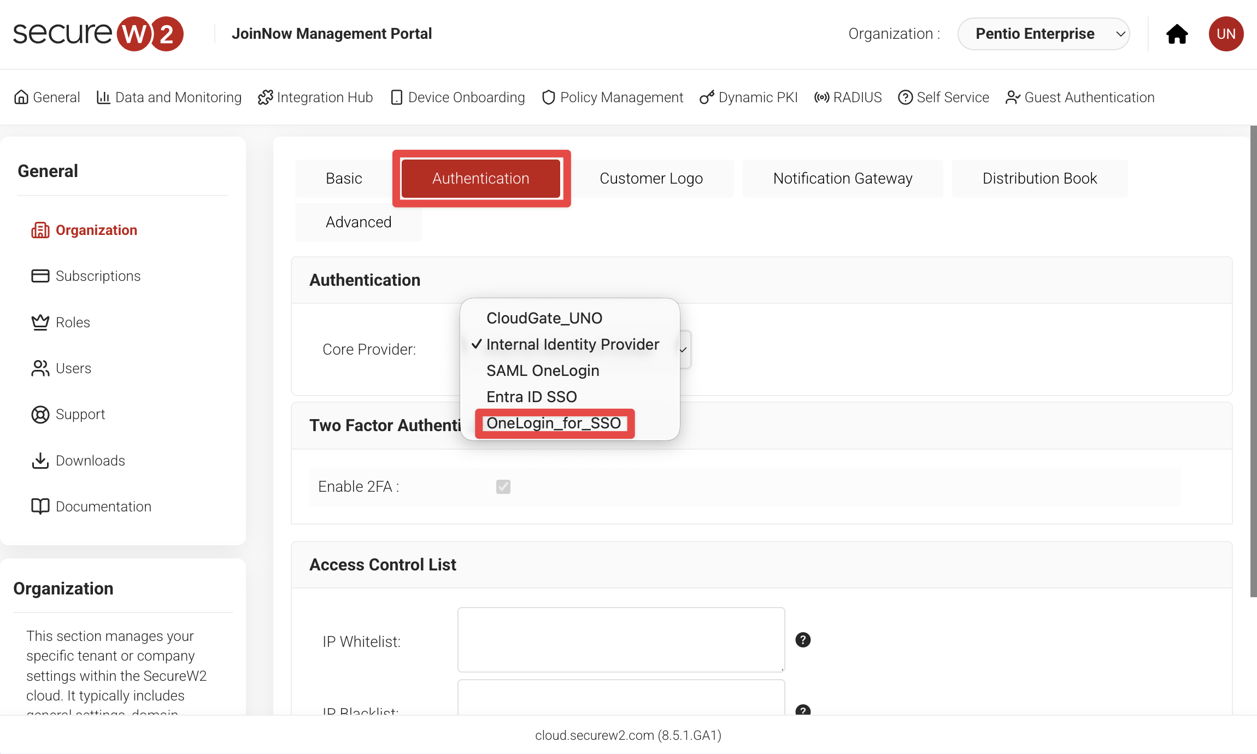Viewport: 1257px width, 754px height.
Task: Click the Subscriptions card icon
Action: 40,276
